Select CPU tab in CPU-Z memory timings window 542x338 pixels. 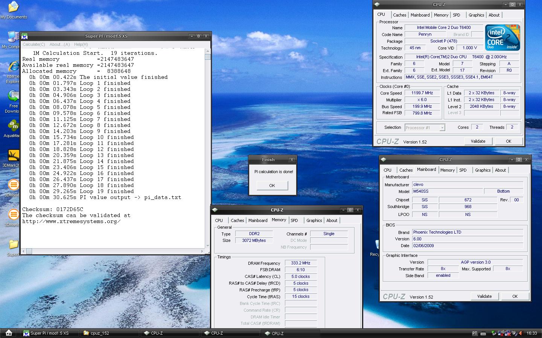[219, 220]
